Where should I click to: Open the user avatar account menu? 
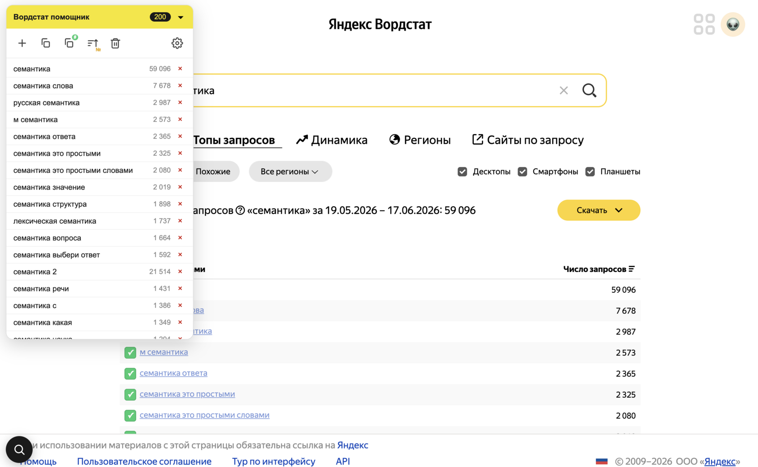[733, 24]
